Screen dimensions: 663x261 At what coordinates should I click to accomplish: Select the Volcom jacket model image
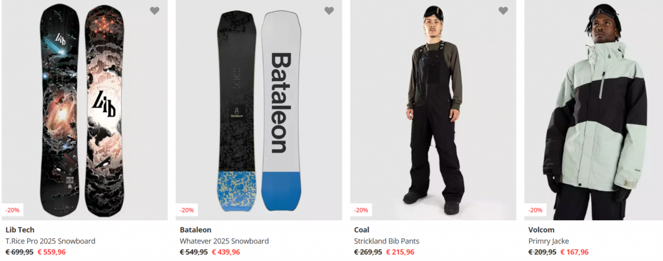coord(594,110)
